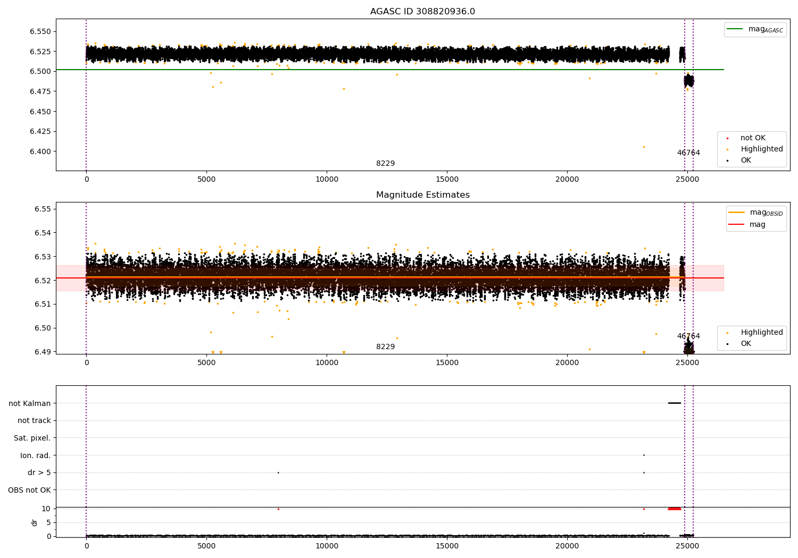Click the 'Sat. pixel.' axis label
The width and height of the screenshot is (798, 558).
click(x=32, y=438)
